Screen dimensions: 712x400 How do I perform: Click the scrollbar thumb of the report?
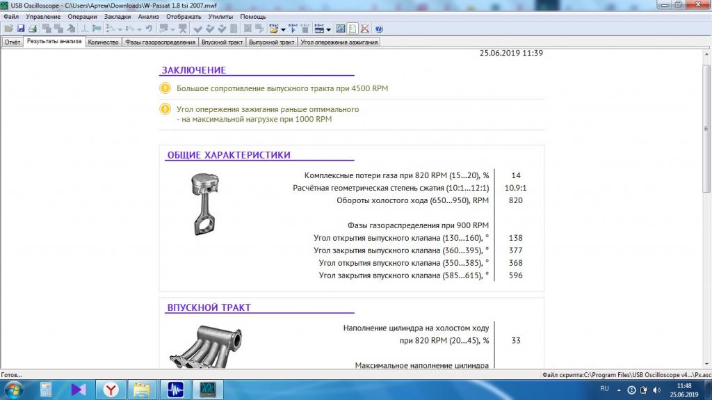(706, 128)
